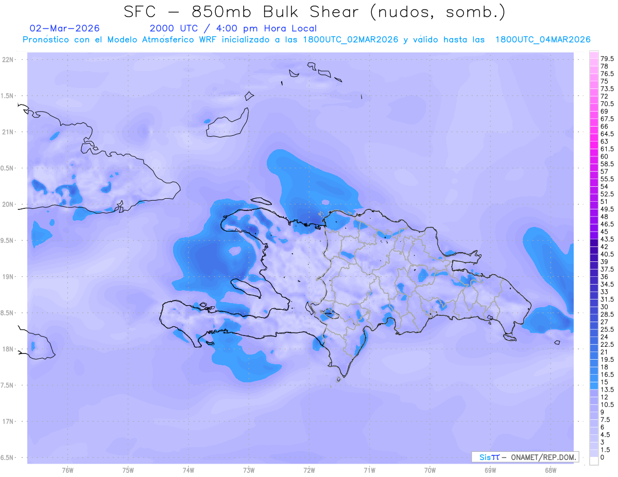618x477 pixels.
Task: Click the '1800UTC_04MAR2026' valid-until time
Action: [543, 40]
